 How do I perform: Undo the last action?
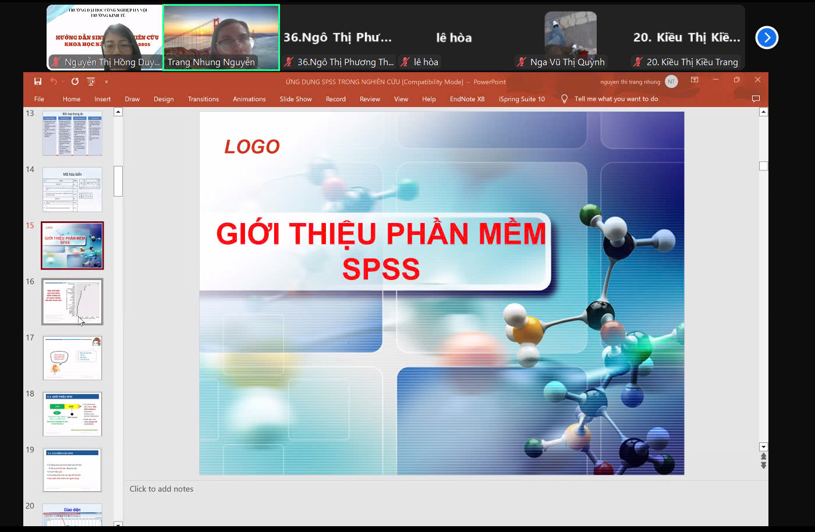click(54, 81)
